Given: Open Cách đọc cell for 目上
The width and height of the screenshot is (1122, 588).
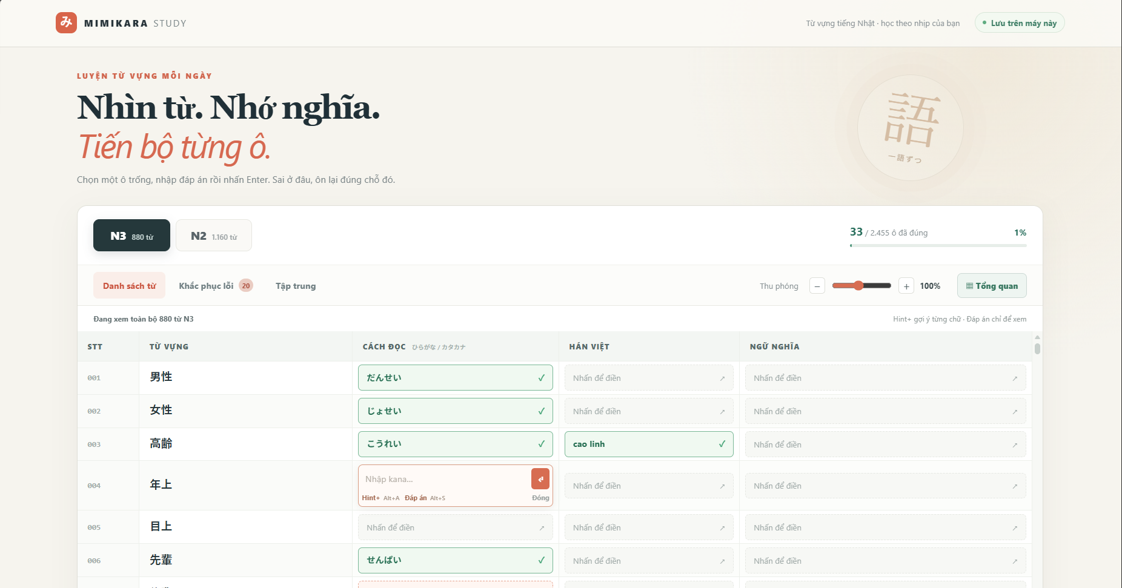Looking at the screenshot, I should 456,527.
